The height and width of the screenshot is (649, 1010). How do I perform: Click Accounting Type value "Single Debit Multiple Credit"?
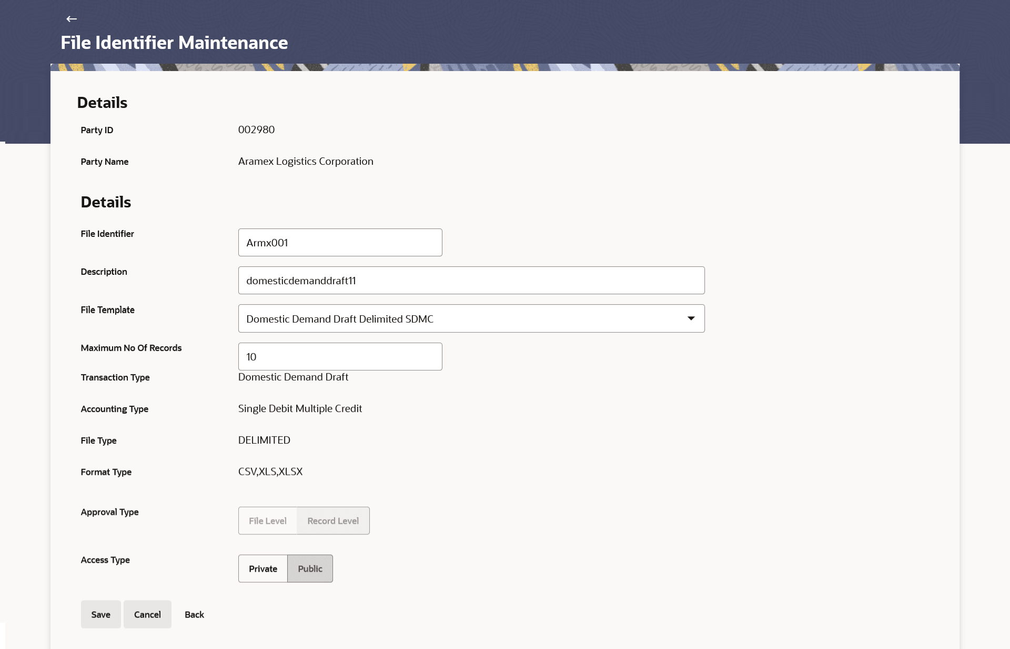click(300, 408)
